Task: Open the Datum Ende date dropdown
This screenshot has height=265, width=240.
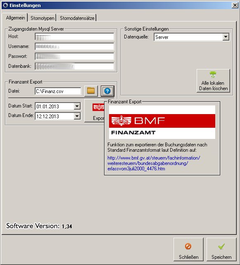Action: pyautogui.click(x=77, y=116)
